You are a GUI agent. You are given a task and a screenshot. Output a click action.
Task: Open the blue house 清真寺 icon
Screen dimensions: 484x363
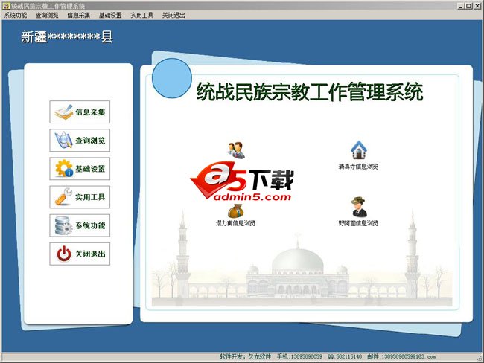pyautogui.click(x=359, y=150)
